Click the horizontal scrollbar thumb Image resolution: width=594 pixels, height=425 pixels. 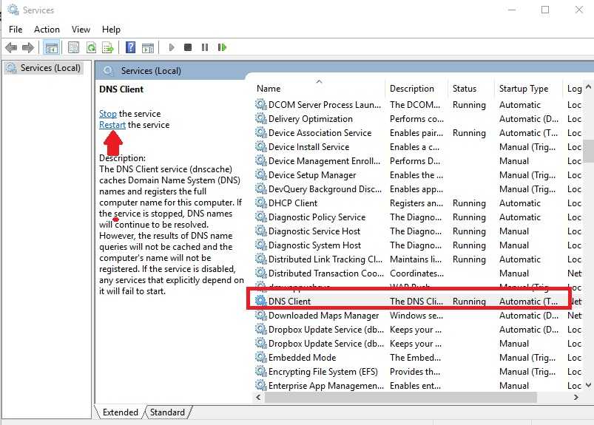[x=400, y=397]
